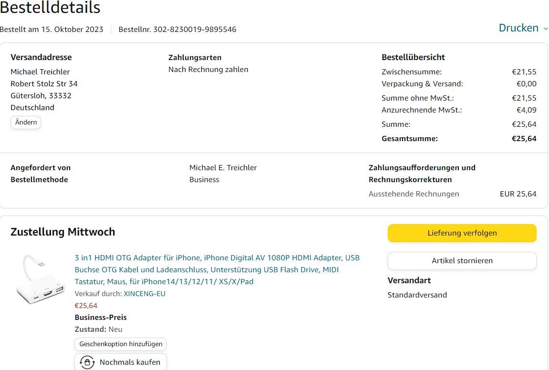Open seller XINCENG-EU page
This screenshot has width=549, height=370.
(x=145, y=294)
